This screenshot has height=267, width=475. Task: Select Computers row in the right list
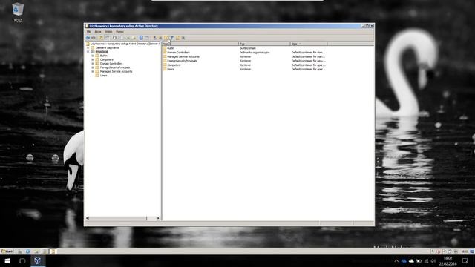click(x=174, y=65)
